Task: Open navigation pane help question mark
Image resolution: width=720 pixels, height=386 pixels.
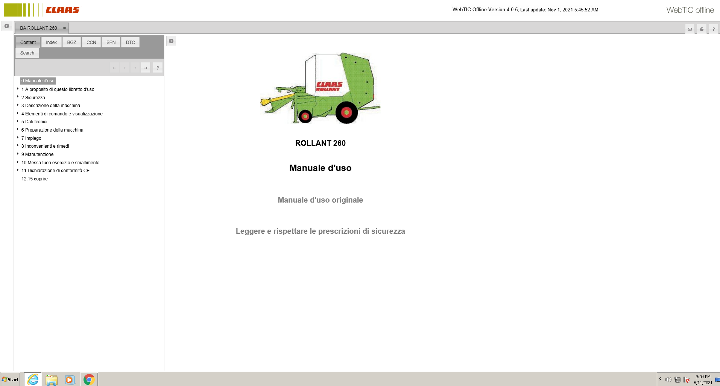Action: (158, 68)
